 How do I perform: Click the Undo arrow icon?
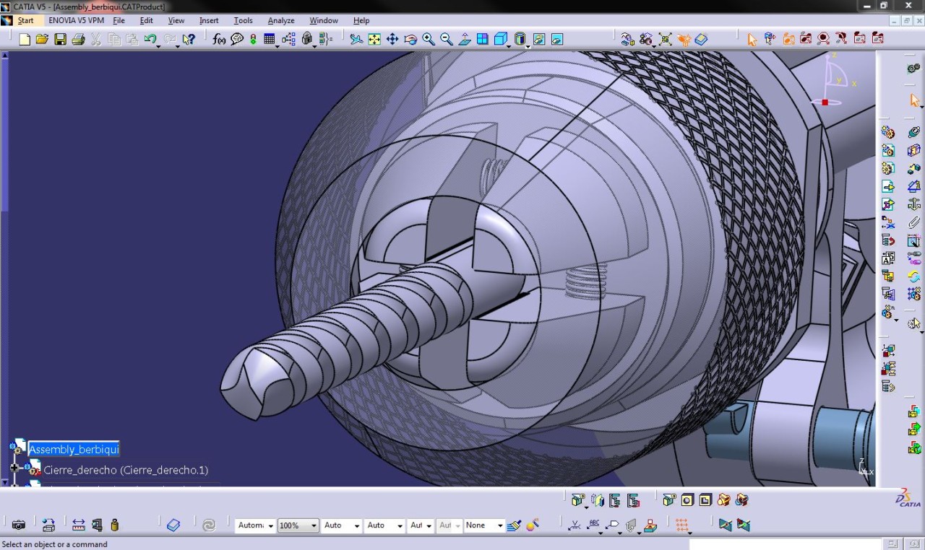(x=150, y=39)
